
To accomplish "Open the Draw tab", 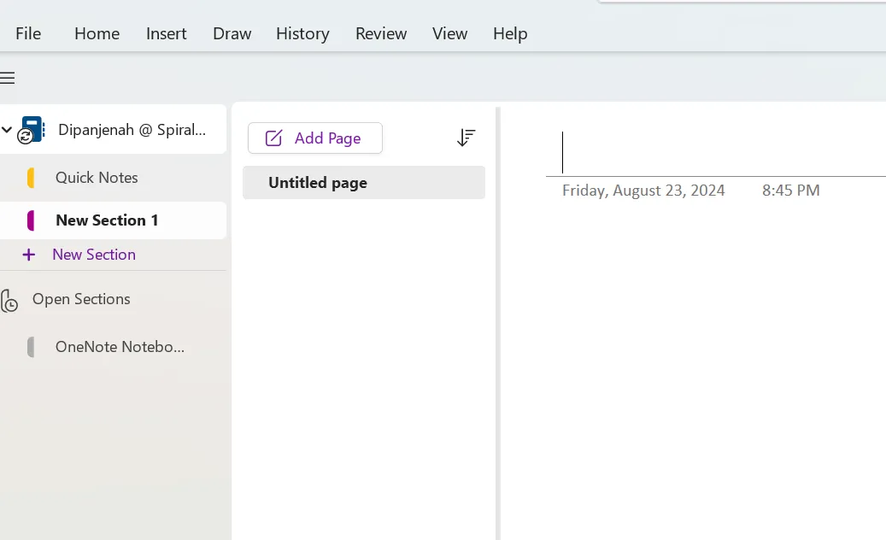I will click(x=232, y=34).
